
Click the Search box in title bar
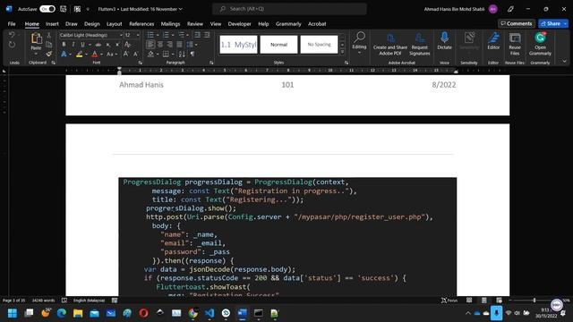pyautogui.click(x=289, y=9)
